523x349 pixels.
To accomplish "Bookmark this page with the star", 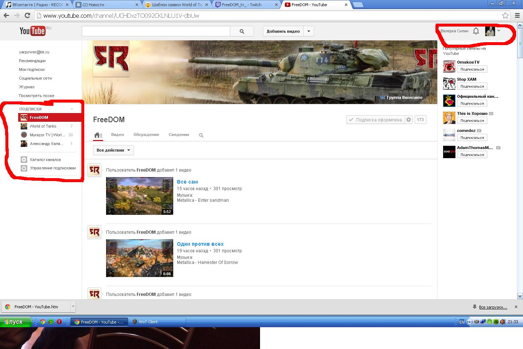I will coord(505,16).
